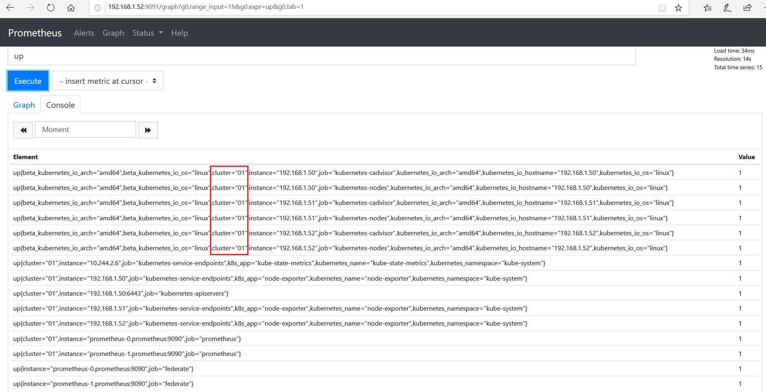Viewport: 766px width, 392px height.
Task: Click the add notes pen icon
Action: 727,8
